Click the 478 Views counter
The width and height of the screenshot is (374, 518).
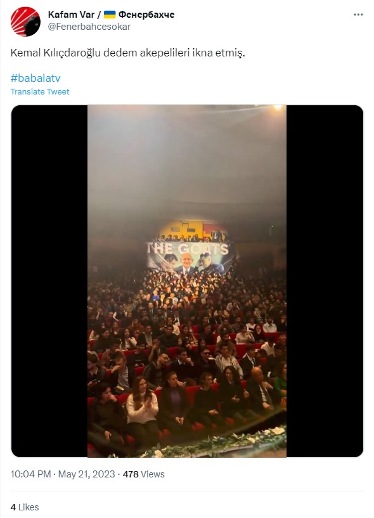pos(144,474)
